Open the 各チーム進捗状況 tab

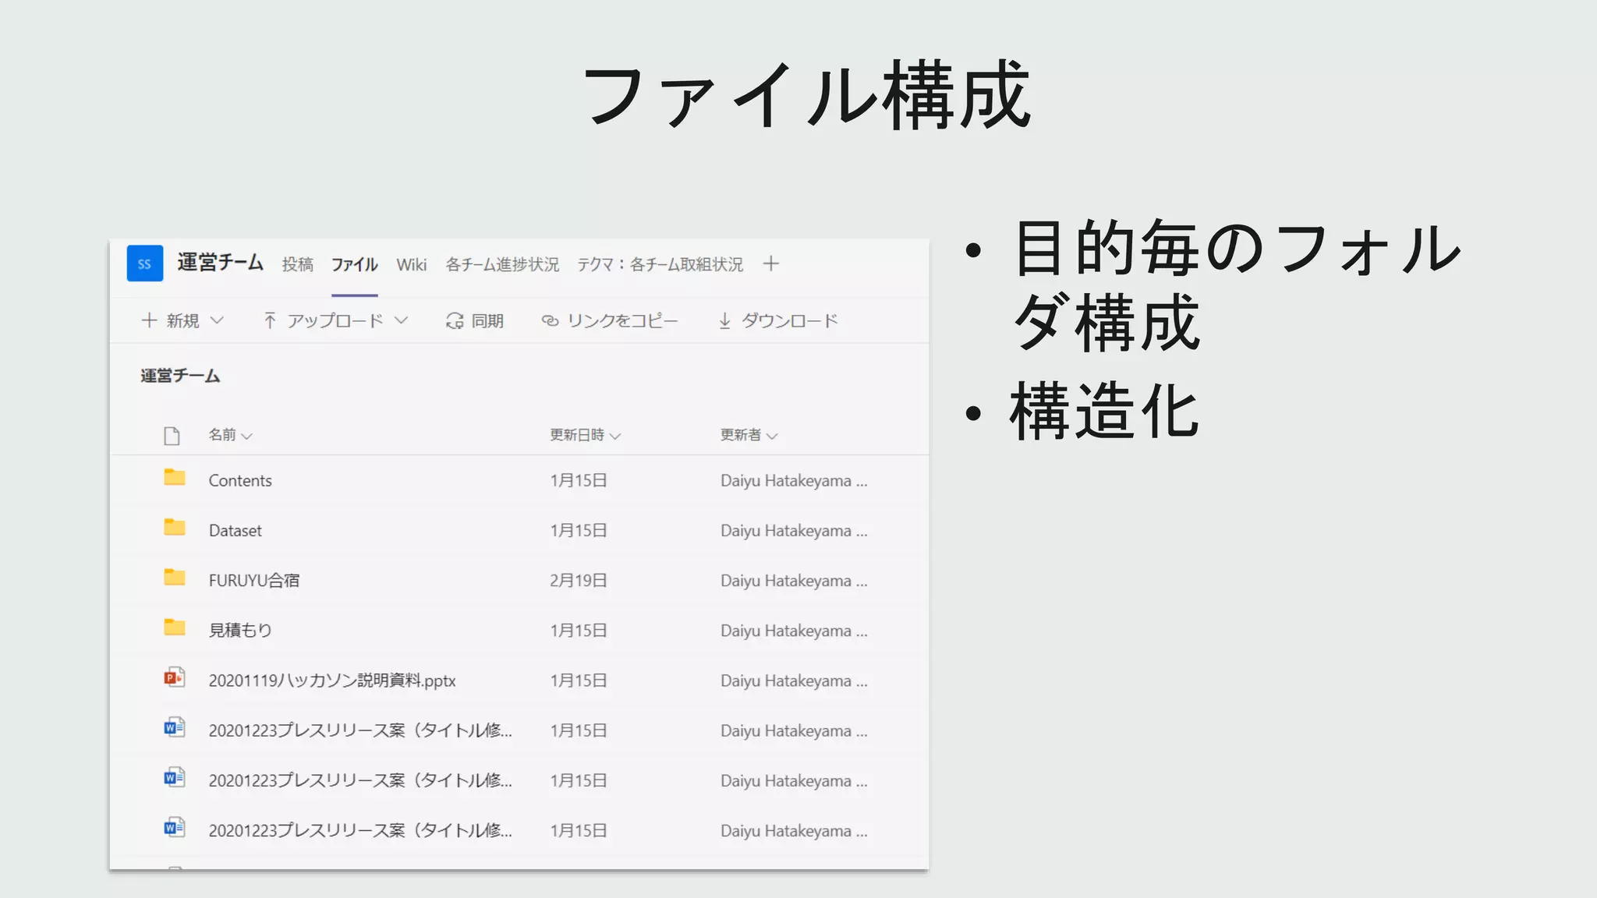click(x=502, y=264)
